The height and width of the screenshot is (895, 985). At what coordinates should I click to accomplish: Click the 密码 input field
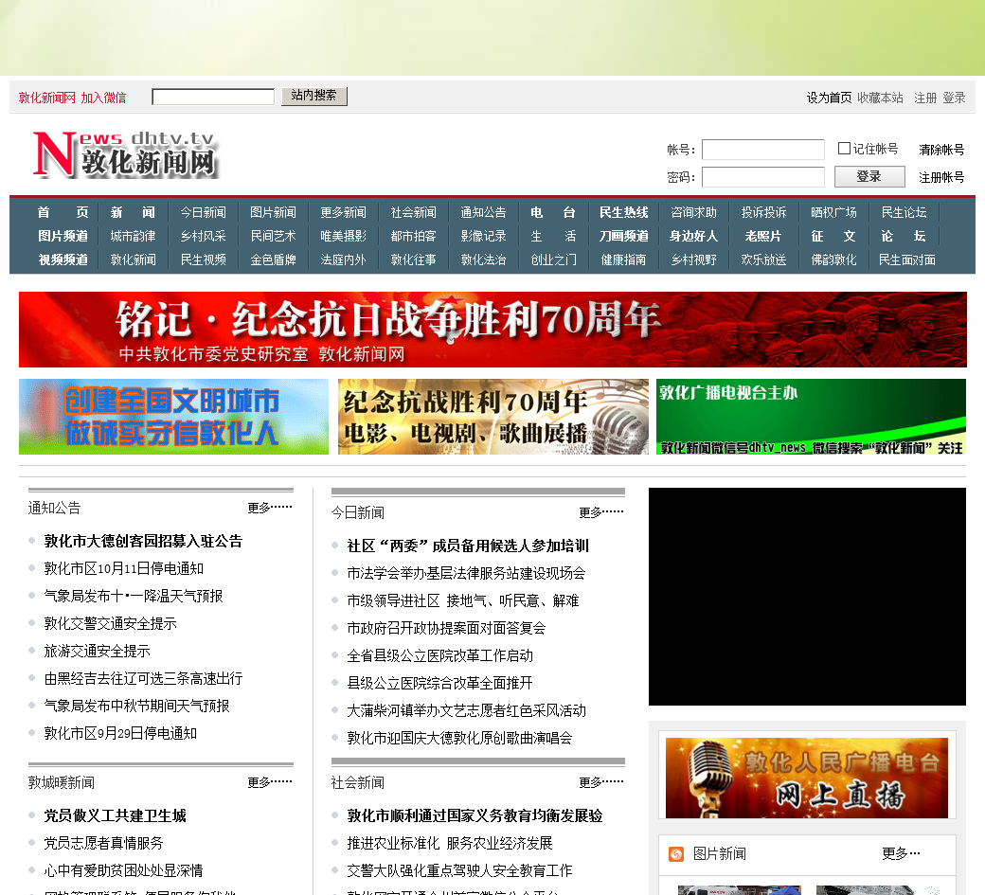click(762, 177)
